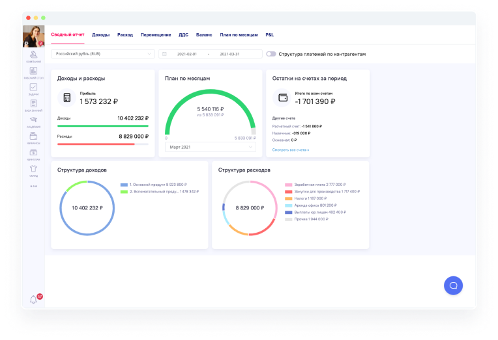Open Рабочий стол from the sidebar
This screenshot has width=498, height=340.
[x=33, y=73]
